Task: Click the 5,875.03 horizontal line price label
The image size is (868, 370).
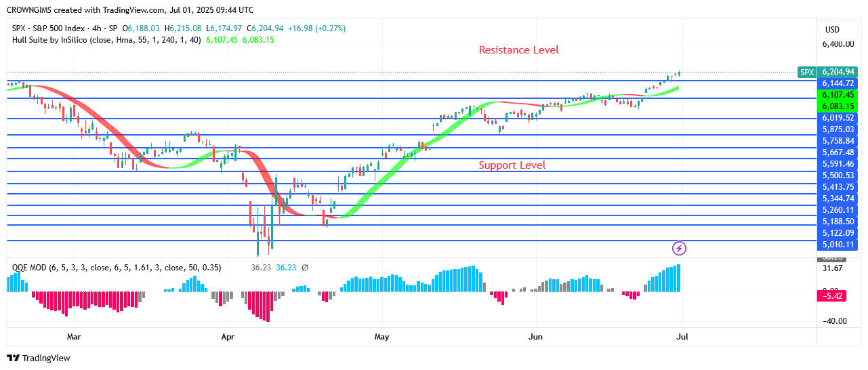Action: [838, 129]
